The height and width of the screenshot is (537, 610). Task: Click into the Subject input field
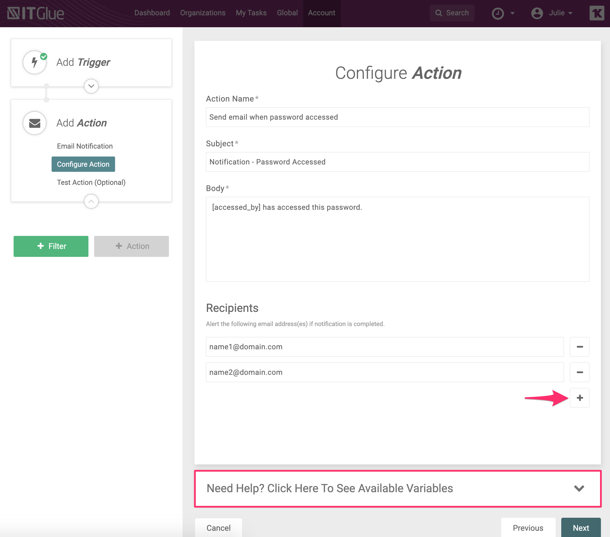(x=397, y=162)
